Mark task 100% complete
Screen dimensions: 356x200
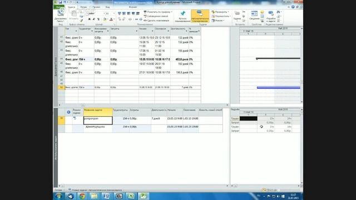(x=137, y=13)
